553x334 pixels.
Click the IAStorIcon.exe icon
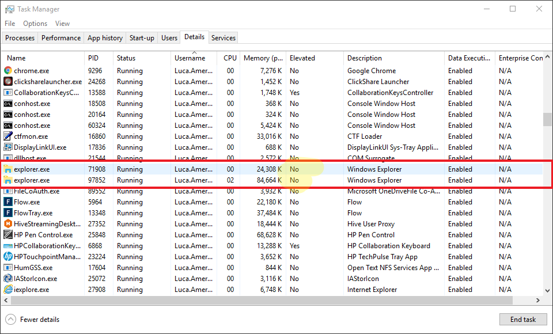pyautogui.click(x=7, y=279)
